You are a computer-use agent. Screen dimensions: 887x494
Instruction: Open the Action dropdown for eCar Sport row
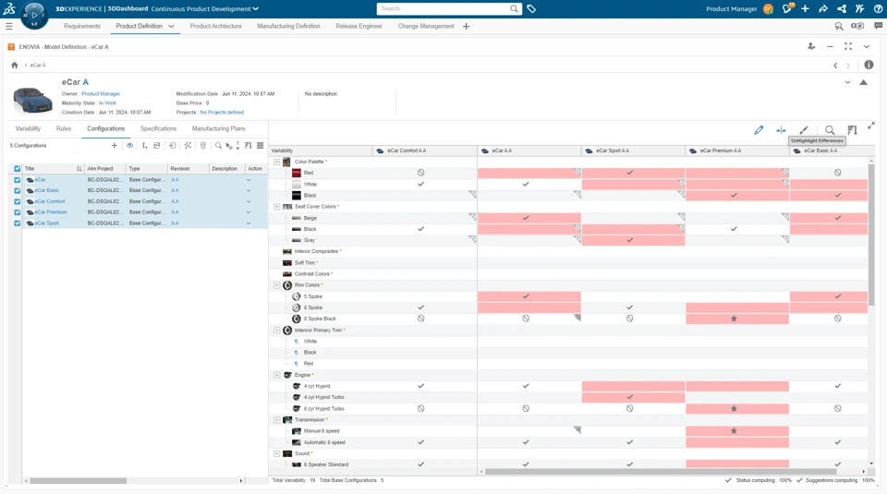(x=249, y=223)
